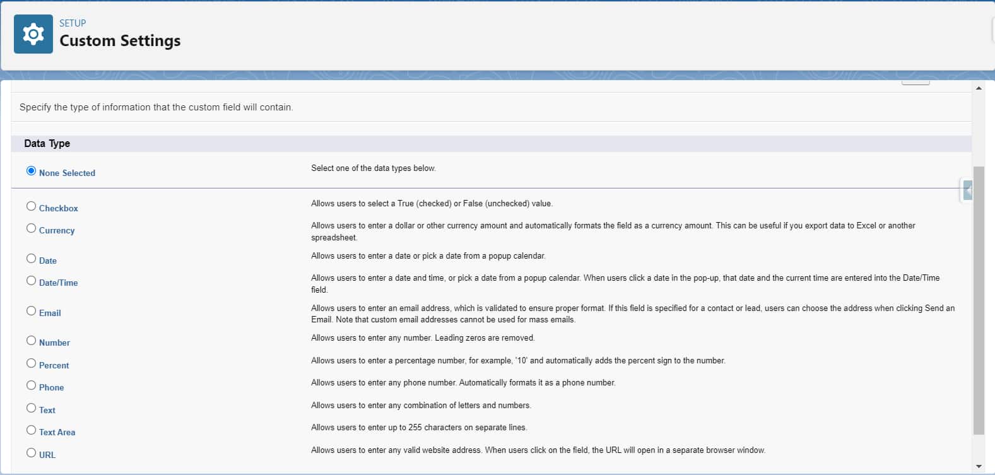995x475 pixels.
Task: Select the Date radio button
Action: (x=31, y=259)
